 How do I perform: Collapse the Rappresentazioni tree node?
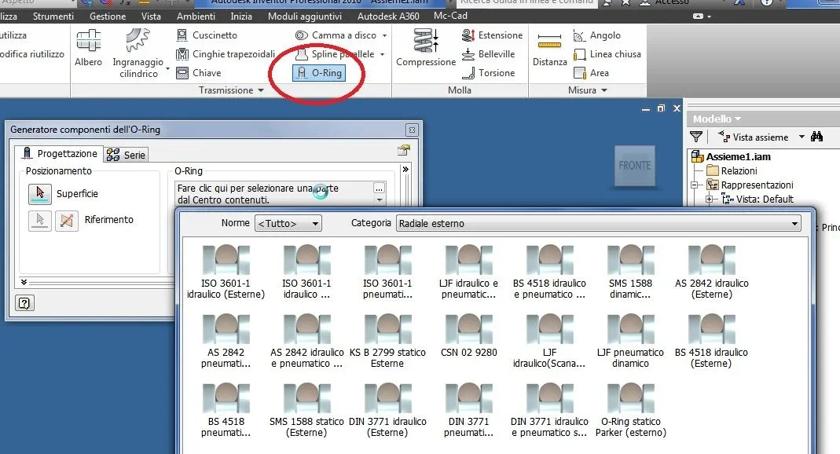695,185
